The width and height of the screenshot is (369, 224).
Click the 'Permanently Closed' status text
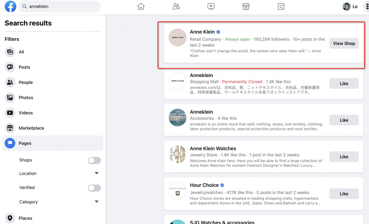(x=242, y=82)
